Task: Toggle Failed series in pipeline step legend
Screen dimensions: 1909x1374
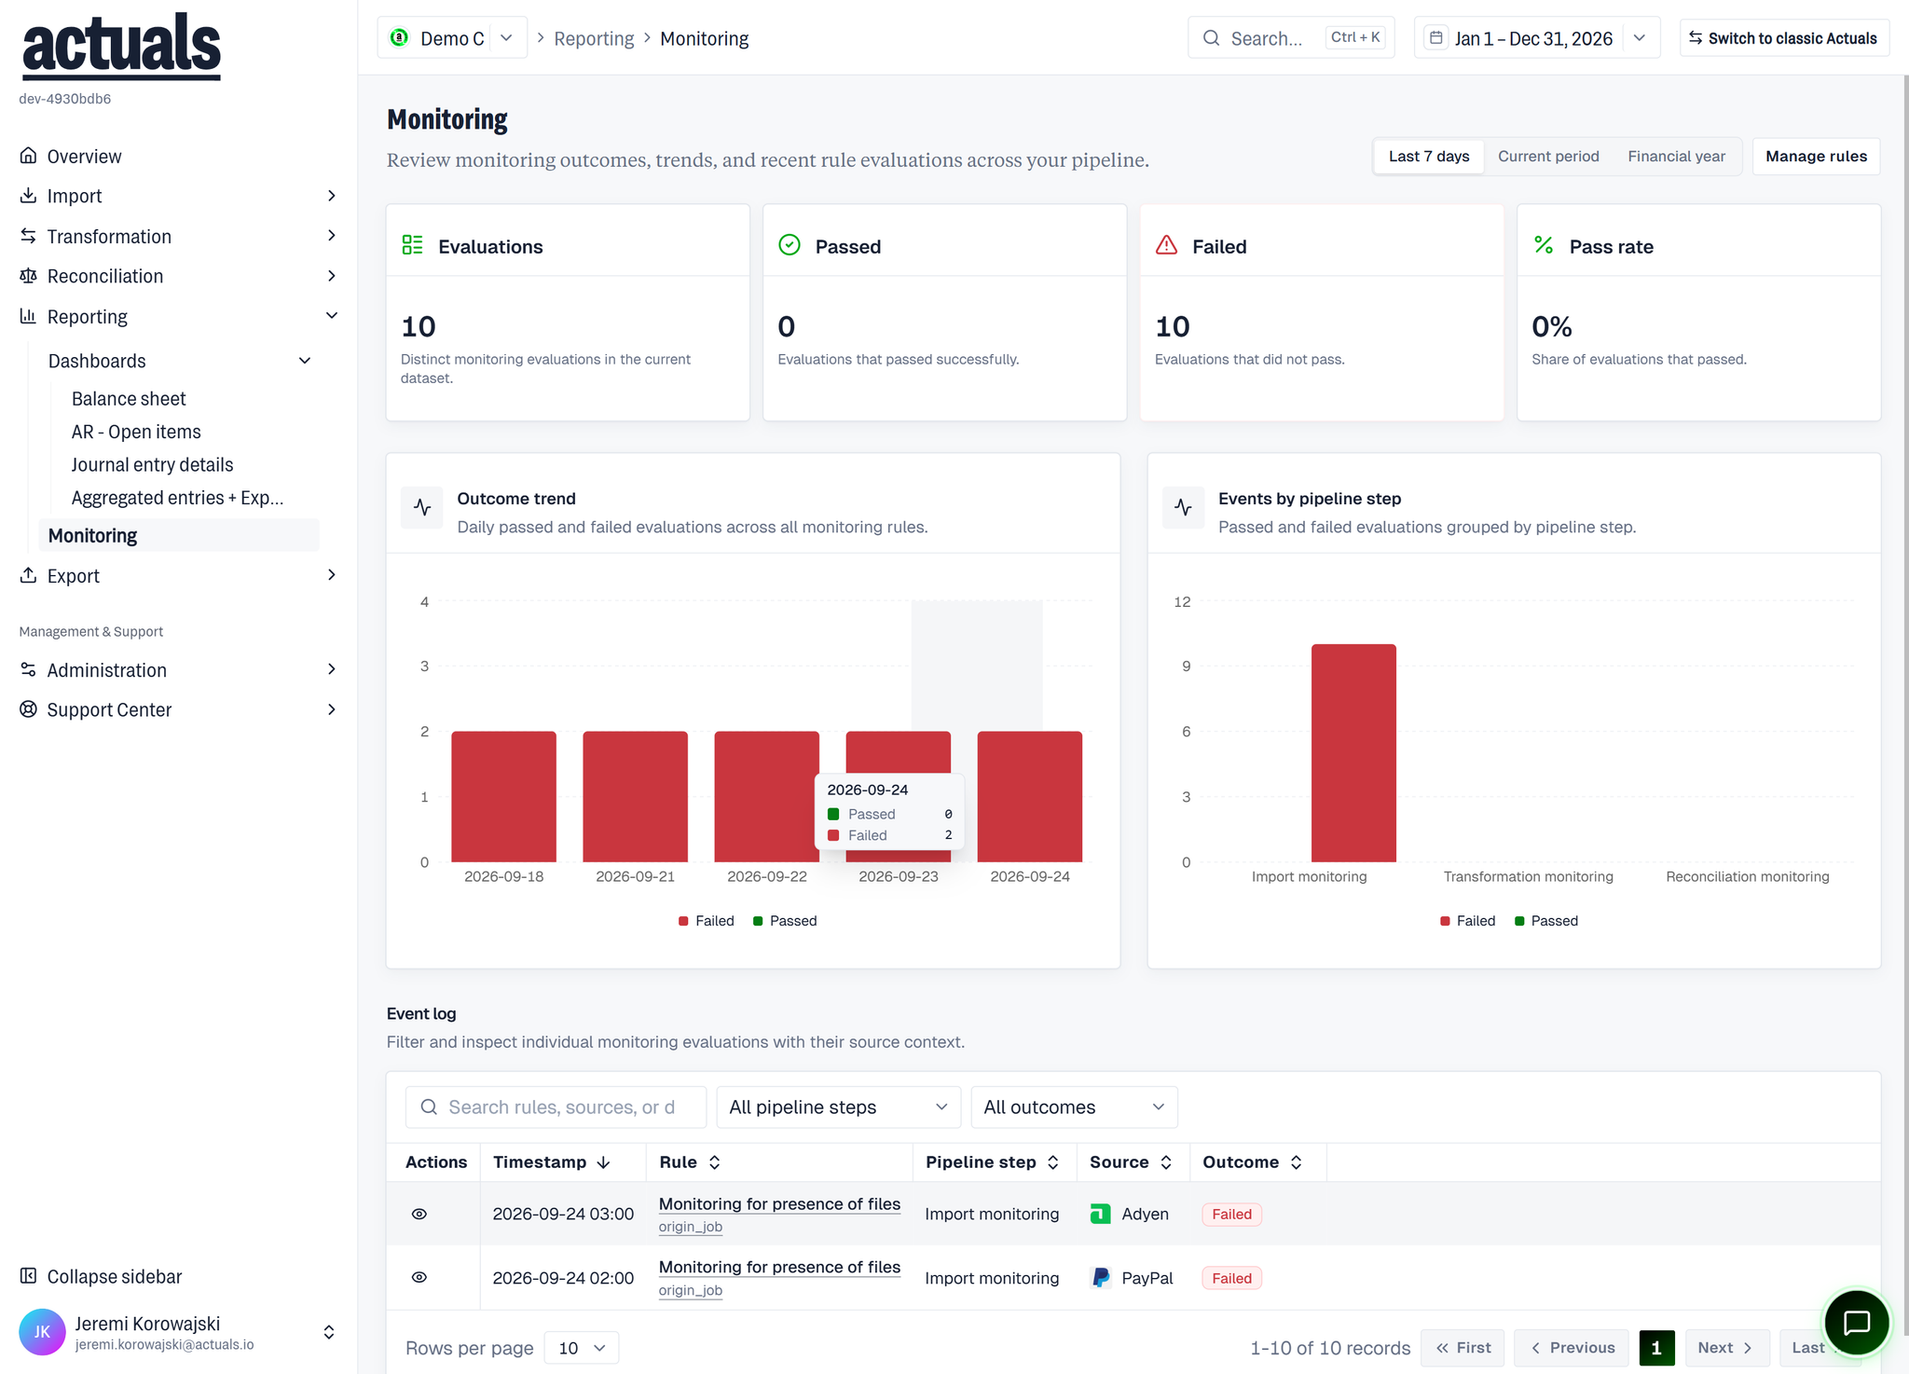Action: tap(1468, 921)
